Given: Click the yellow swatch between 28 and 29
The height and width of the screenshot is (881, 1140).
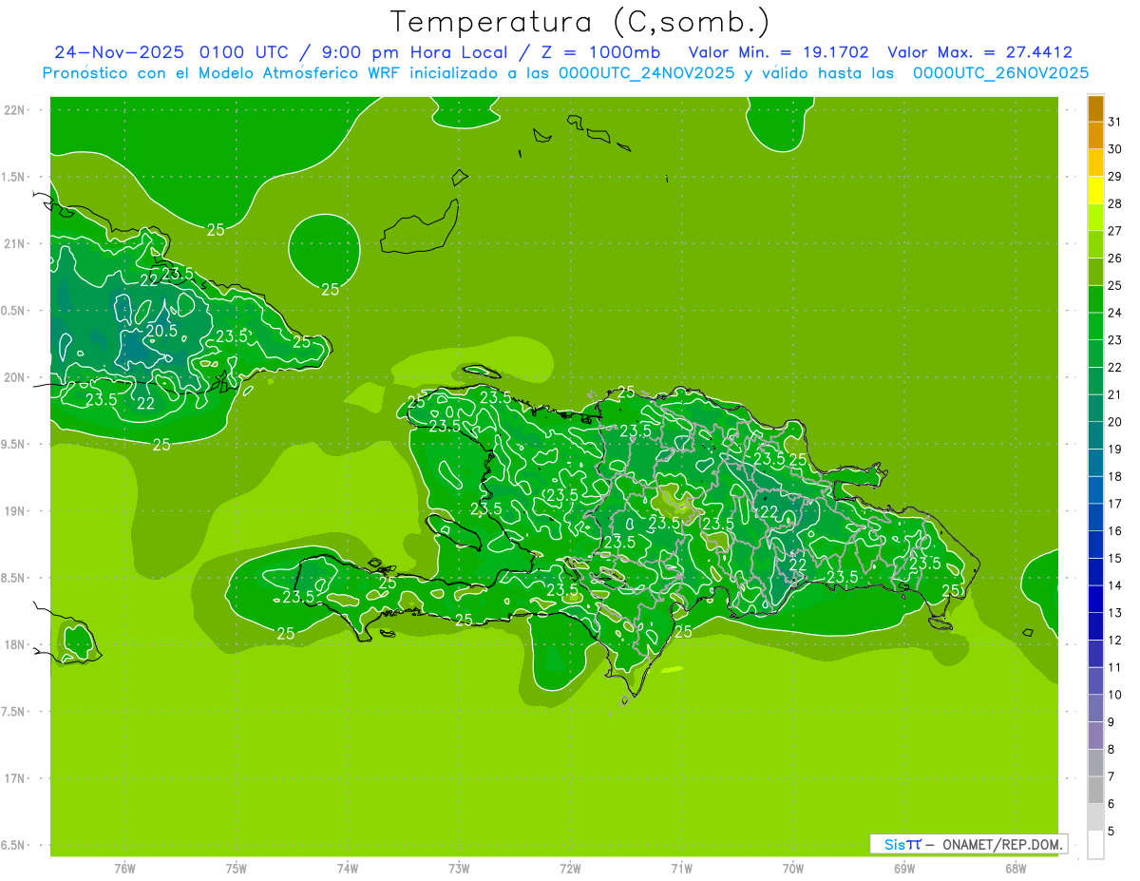Looking at the screenshot, I should tap(1095, 190).
